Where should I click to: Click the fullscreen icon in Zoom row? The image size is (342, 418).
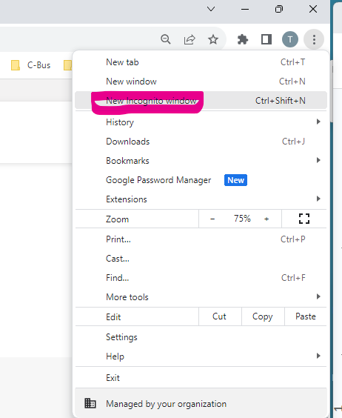point(304,219)
